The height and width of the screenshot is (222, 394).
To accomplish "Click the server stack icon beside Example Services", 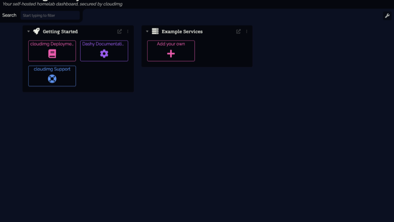I will (x=155, y=31).
